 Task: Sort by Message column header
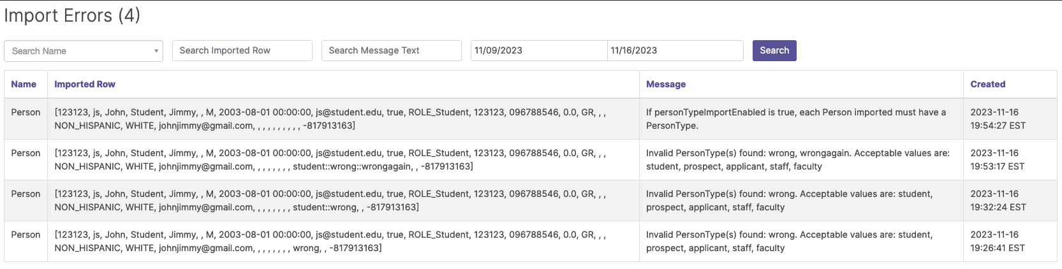pyautogui.click(x=666, y=84)
